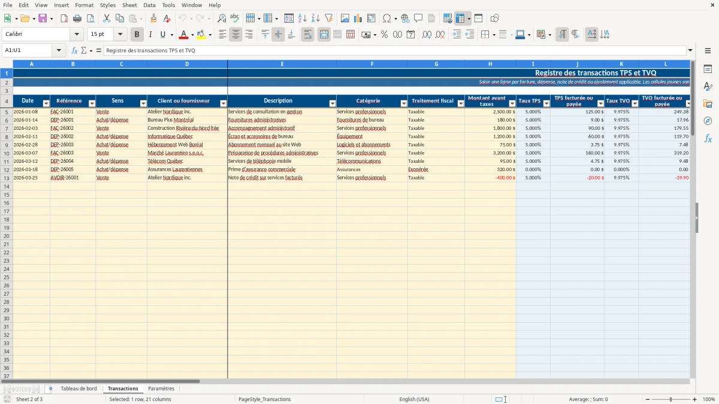Click the Copy icon
Screen dimensions: 719x404
click(120, 19)
